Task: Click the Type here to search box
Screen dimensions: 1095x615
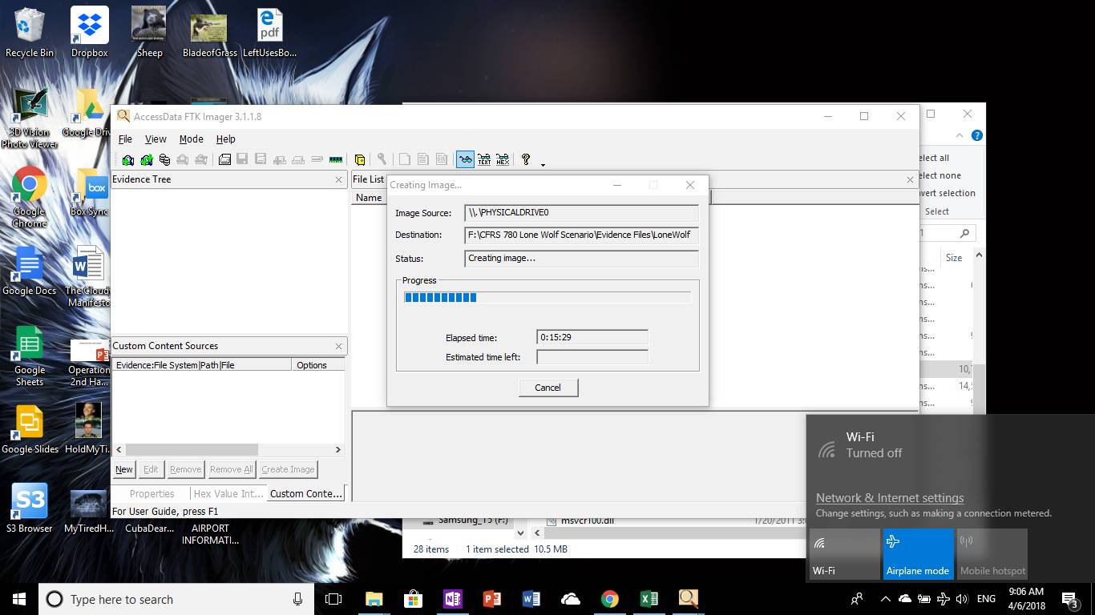Action: click(176, 599)
